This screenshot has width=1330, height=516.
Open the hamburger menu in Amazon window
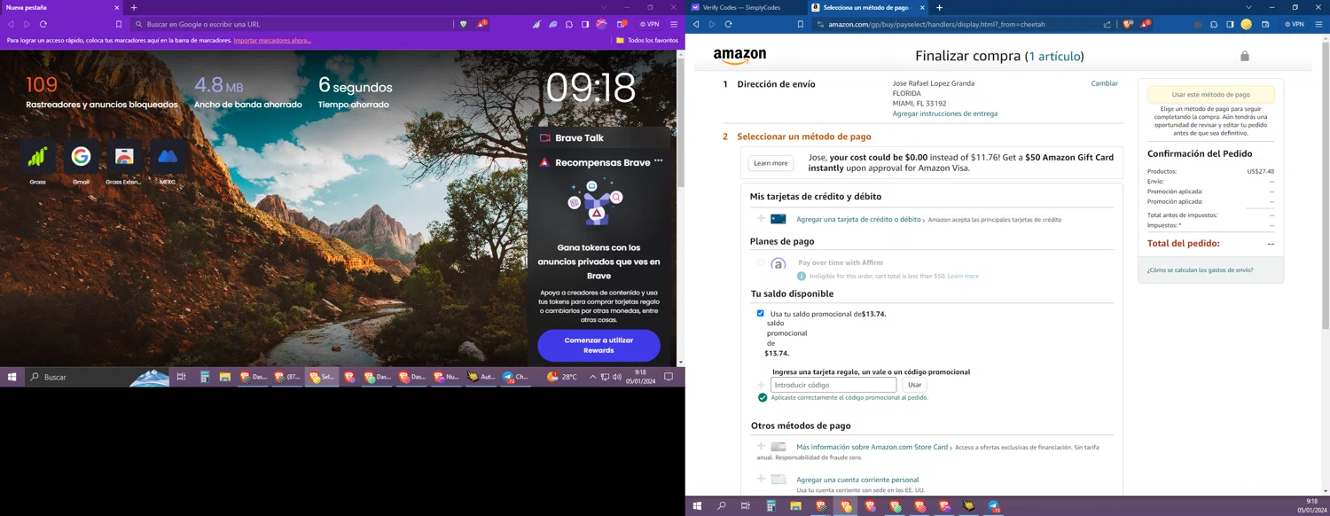[1318, 24]
